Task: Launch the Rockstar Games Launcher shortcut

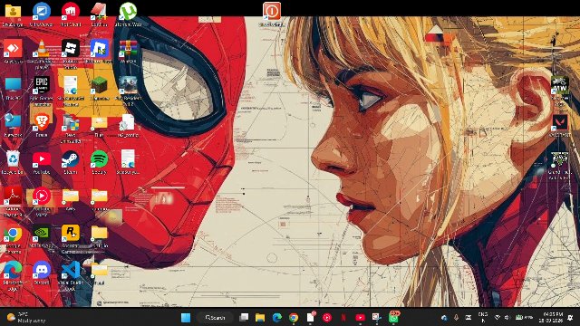Action: click(71, 234)
